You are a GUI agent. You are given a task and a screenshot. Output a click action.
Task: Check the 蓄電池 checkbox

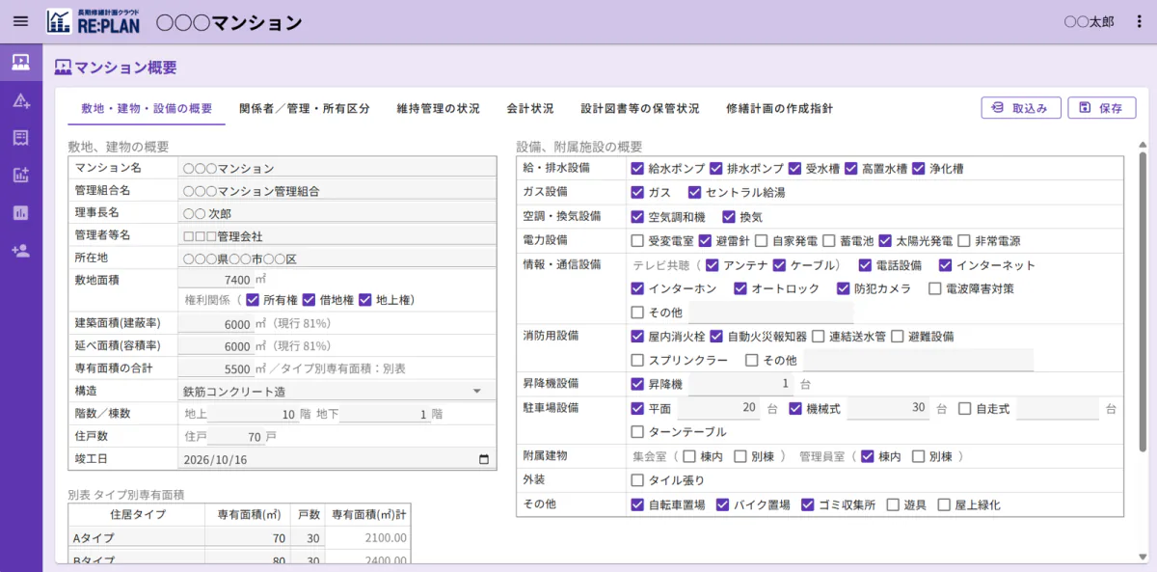(x=829, y=240)
